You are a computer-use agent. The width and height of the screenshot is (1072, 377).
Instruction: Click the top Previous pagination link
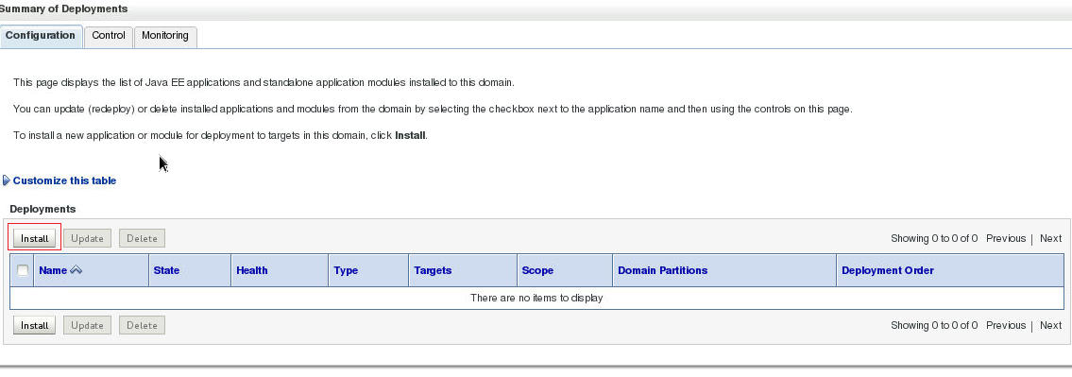(x=1006, y=238)
